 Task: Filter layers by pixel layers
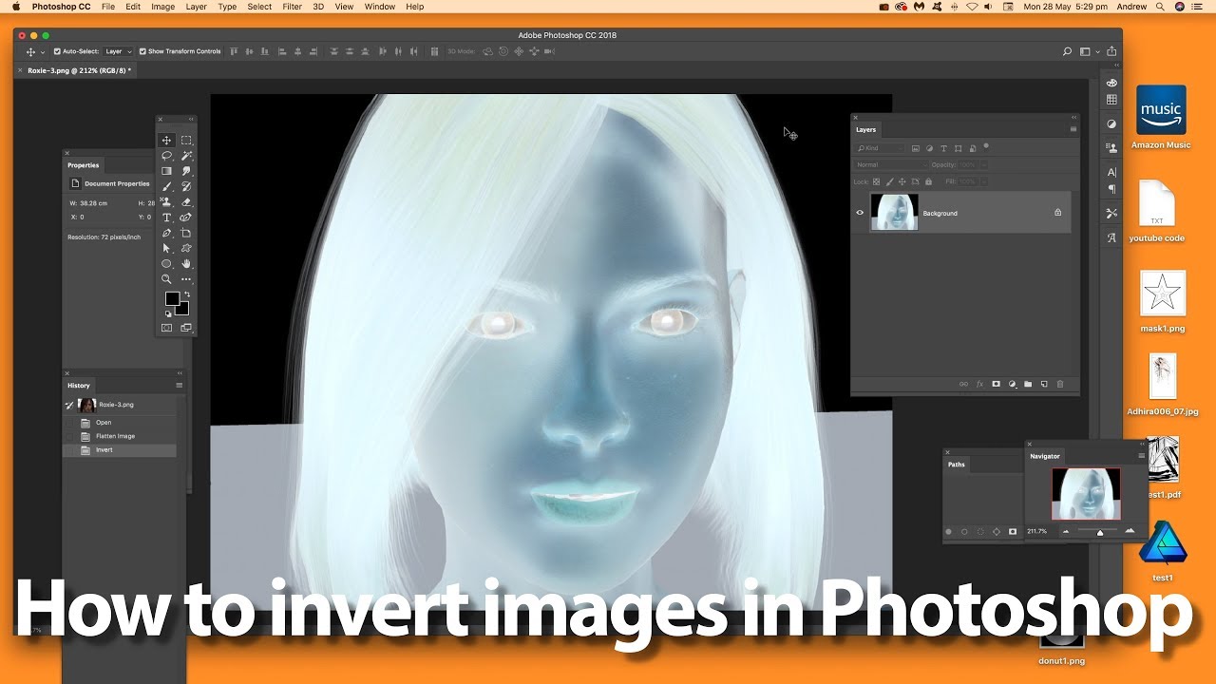[916, 148]
